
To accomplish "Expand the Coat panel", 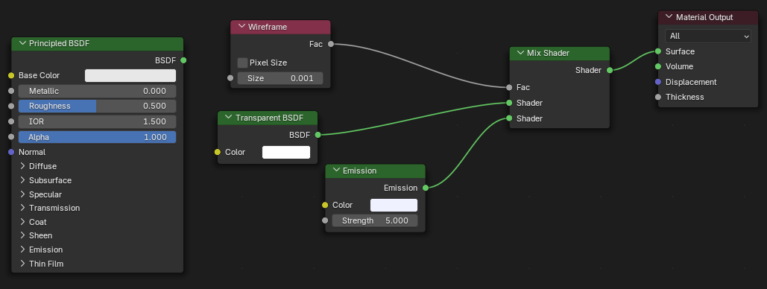I will coord(22,222).
